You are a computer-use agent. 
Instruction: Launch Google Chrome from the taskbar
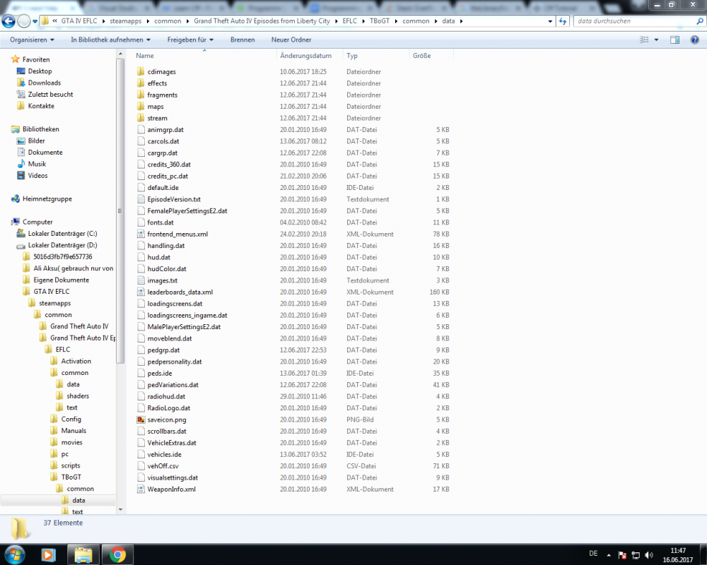[x=117, y=555]
